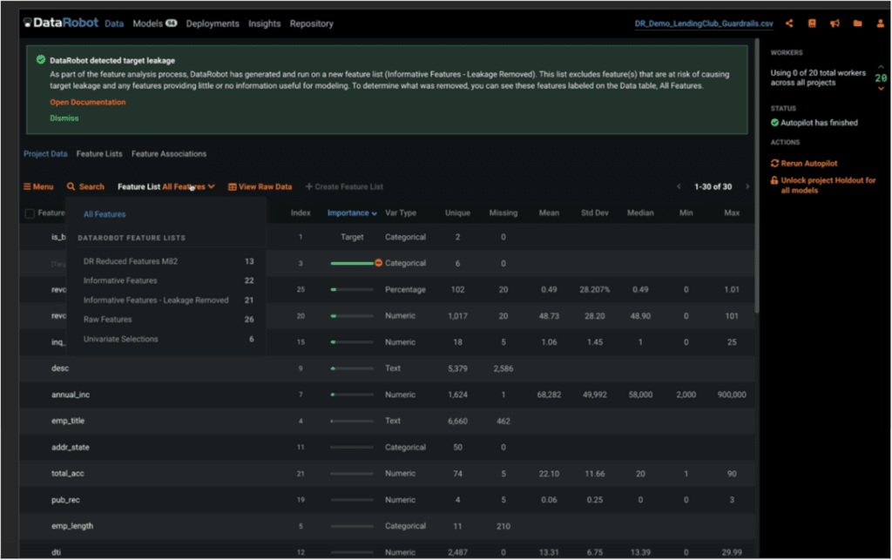Click the DataRobot logo
Viewport: 892px width, 560px height.
click(x=61, y=23)
